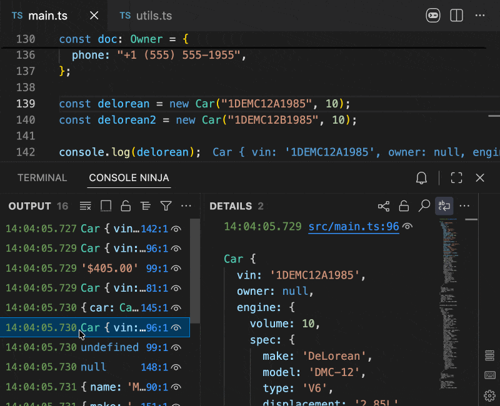This screenshot has height=406, width=500.
Task: Click the eye icon next to src/main.ts:96
Action: 407,226
